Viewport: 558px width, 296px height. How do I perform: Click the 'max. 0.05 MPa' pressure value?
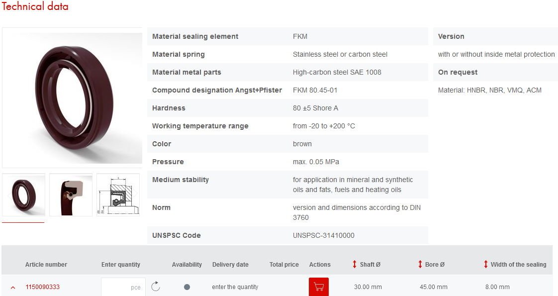[316, 162]
